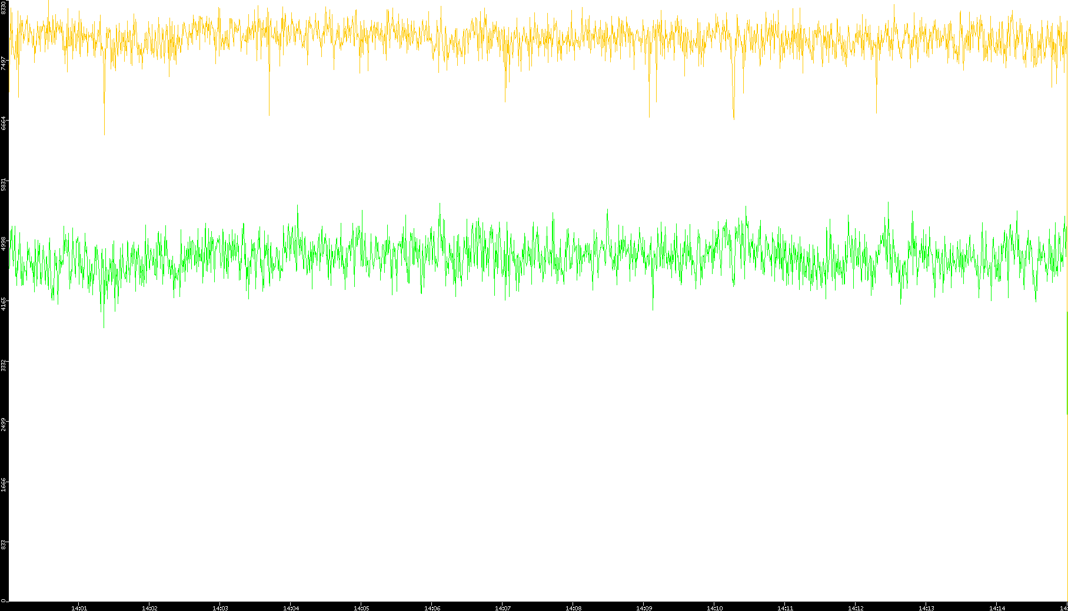
Task: Click the 14:01 time axis label
Action: click(79, 608)
